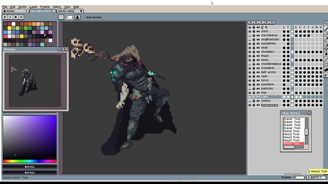Open the Layer menu

pyautogui.click(x=33, y=7)
